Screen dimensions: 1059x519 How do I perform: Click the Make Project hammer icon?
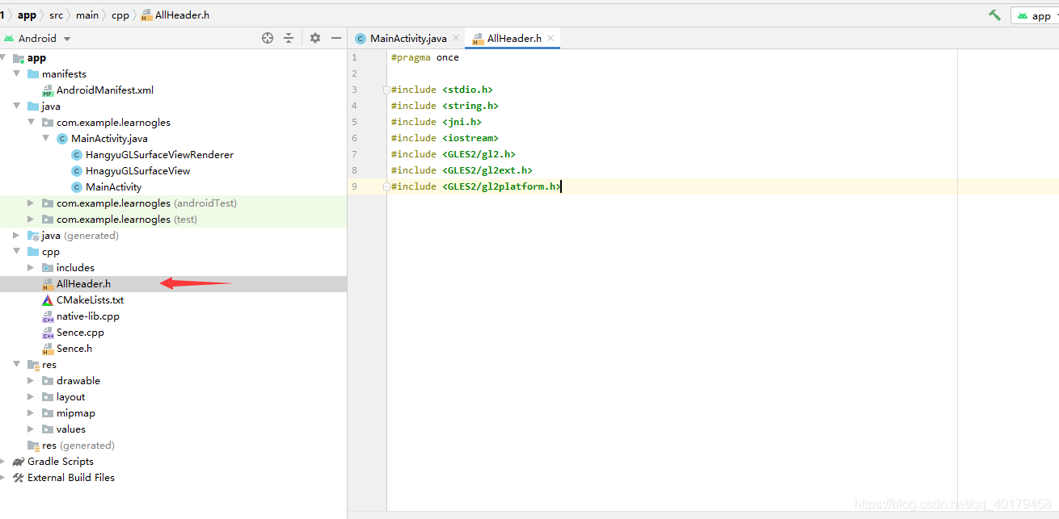(994, 15)
